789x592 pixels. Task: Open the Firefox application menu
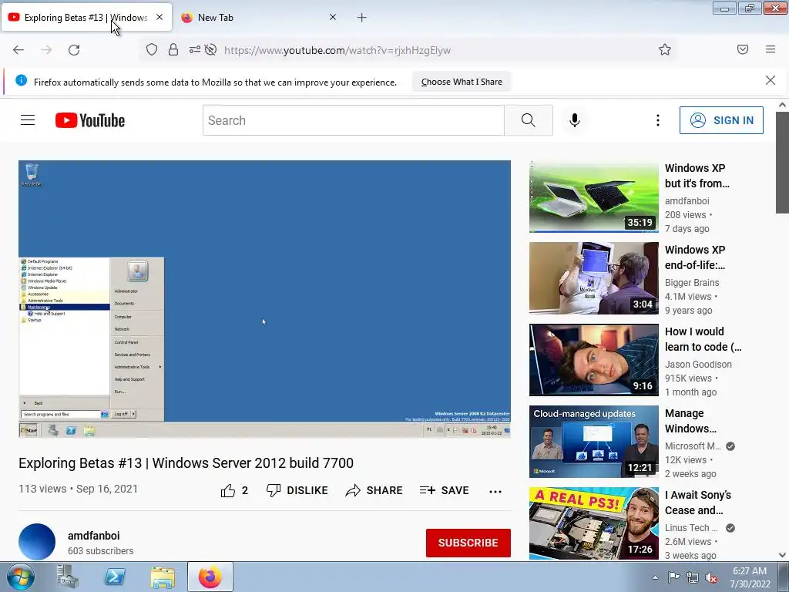(x=771, y=49)
